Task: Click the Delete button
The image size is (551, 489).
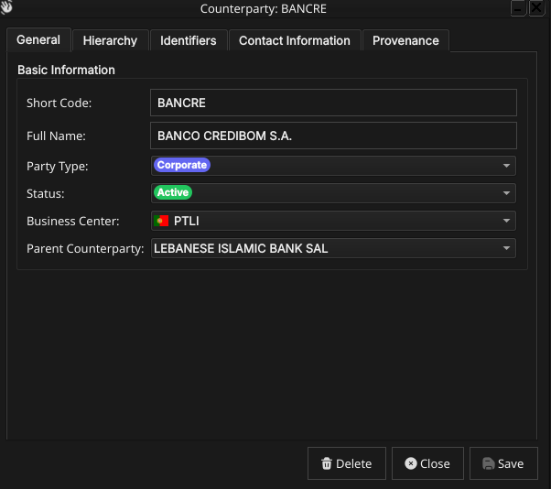Action: click(x=347, y=463)
